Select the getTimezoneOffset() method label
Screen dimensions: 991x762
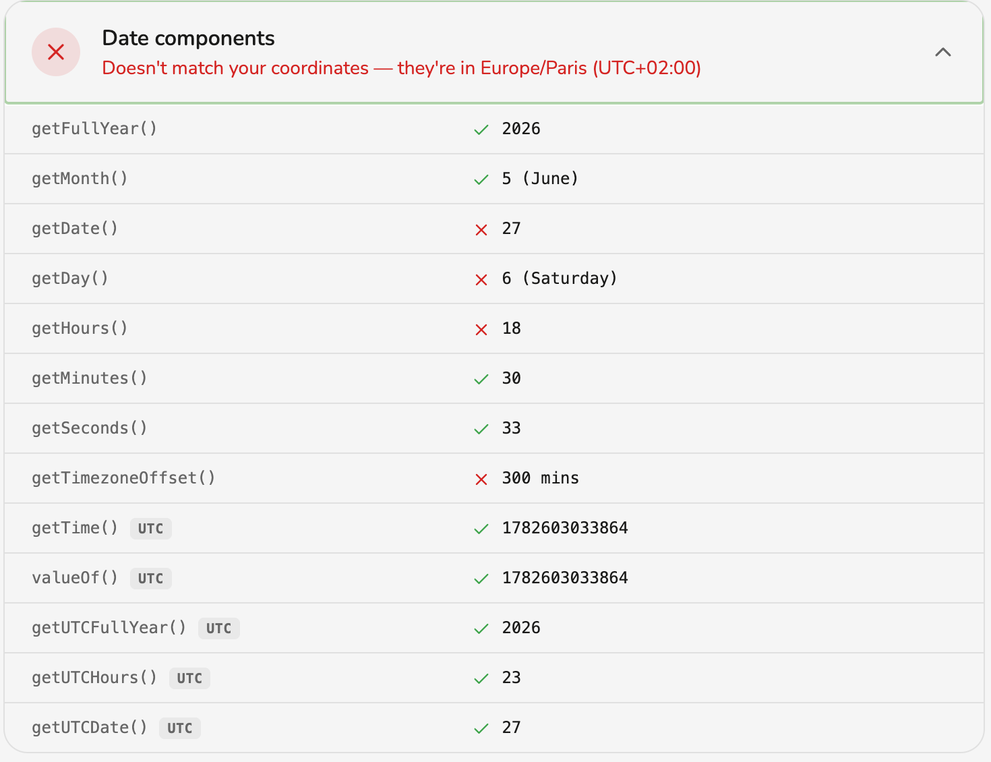tap(123, 478)
